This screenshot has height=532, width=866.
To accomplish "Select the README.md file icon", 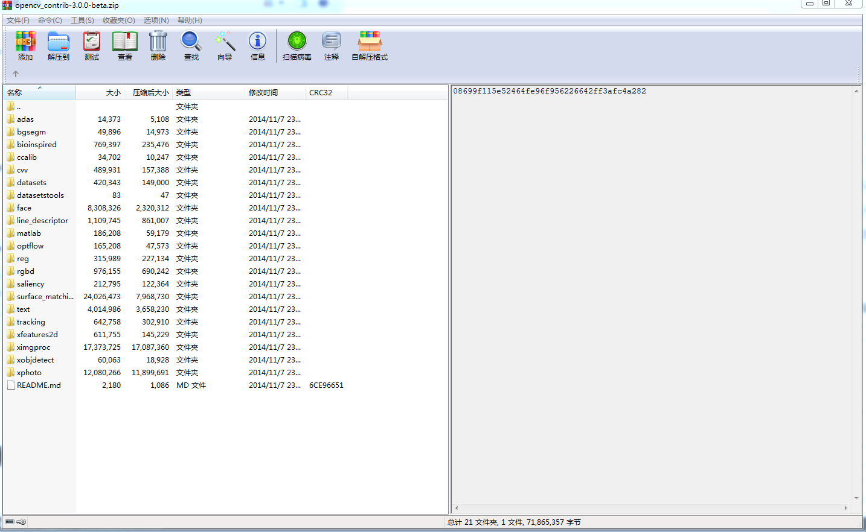I will (x=10, y=385).
